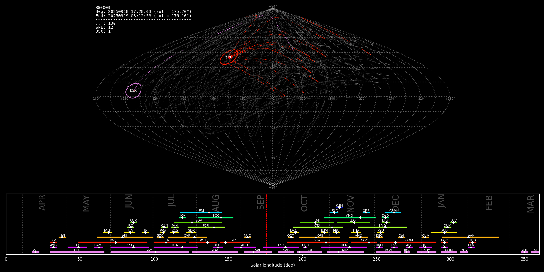Select the BG0003 station header text
Image resolution: width=544 pixels, height=272 pixels.
click(103, 8)
